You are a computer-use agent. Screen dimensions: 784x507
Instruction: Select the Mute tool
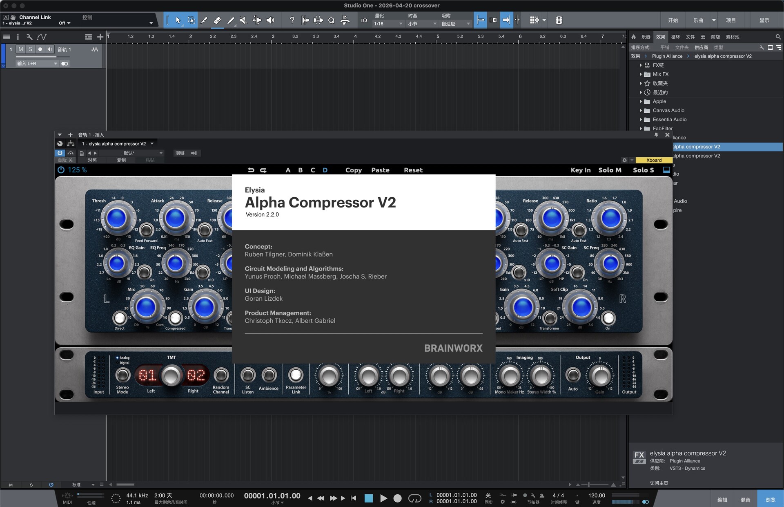(x=243, y=20)
